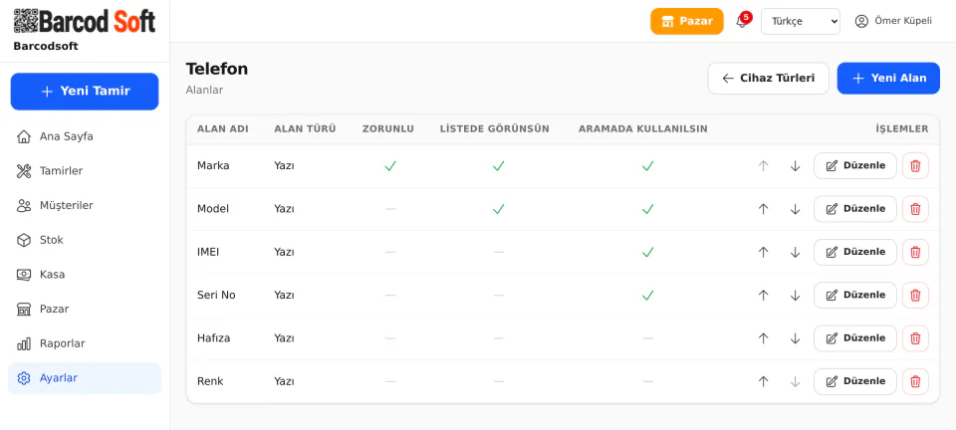This screenshot has height=430, width=956.
Task: Open Ömer Küpeli user menu
Action: tap(893, 21)
